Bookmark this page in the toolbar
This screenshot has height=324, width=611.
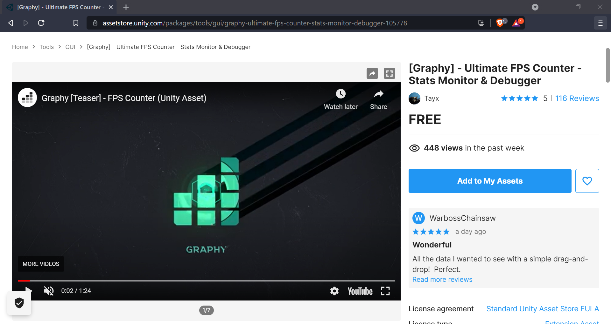coord(76,23)
